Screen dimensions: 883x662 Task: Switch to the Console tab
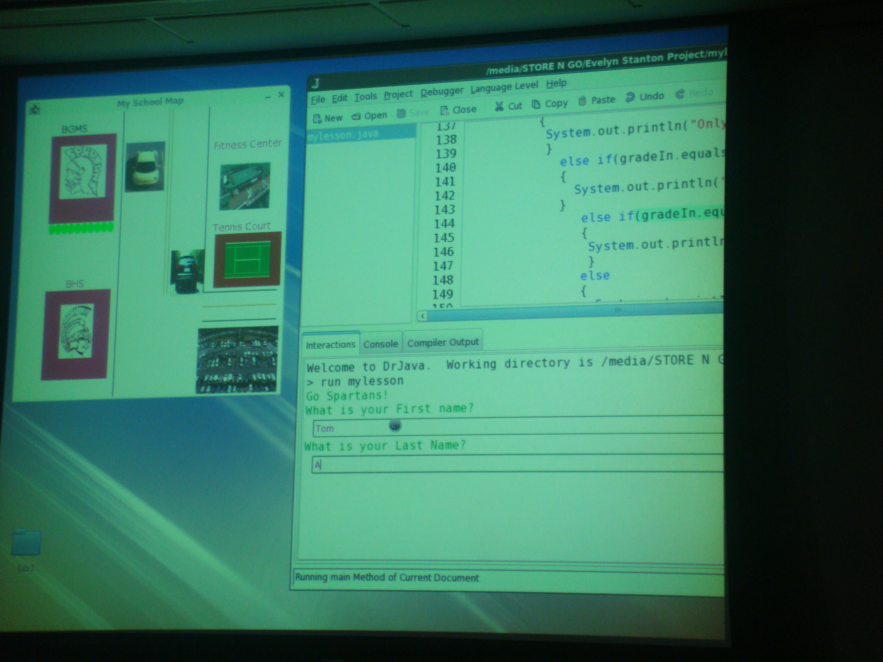tap(381, 344)
